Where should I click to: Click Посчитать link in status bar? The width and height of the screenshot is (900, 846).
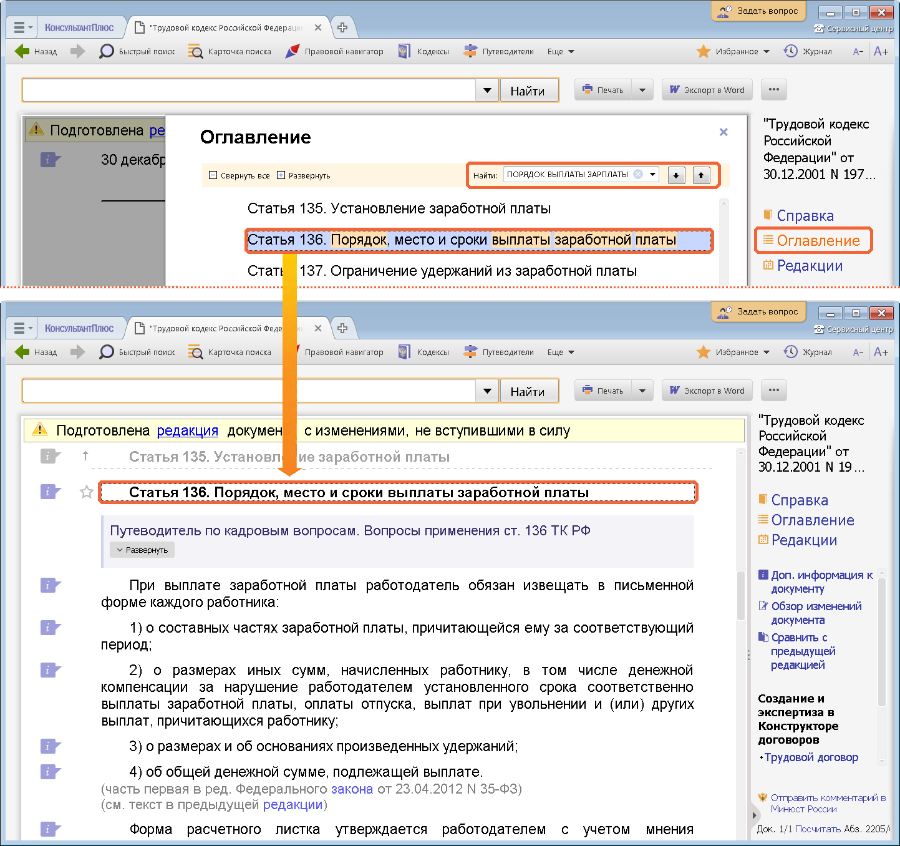pyautogui.click(x=818, y=829)
